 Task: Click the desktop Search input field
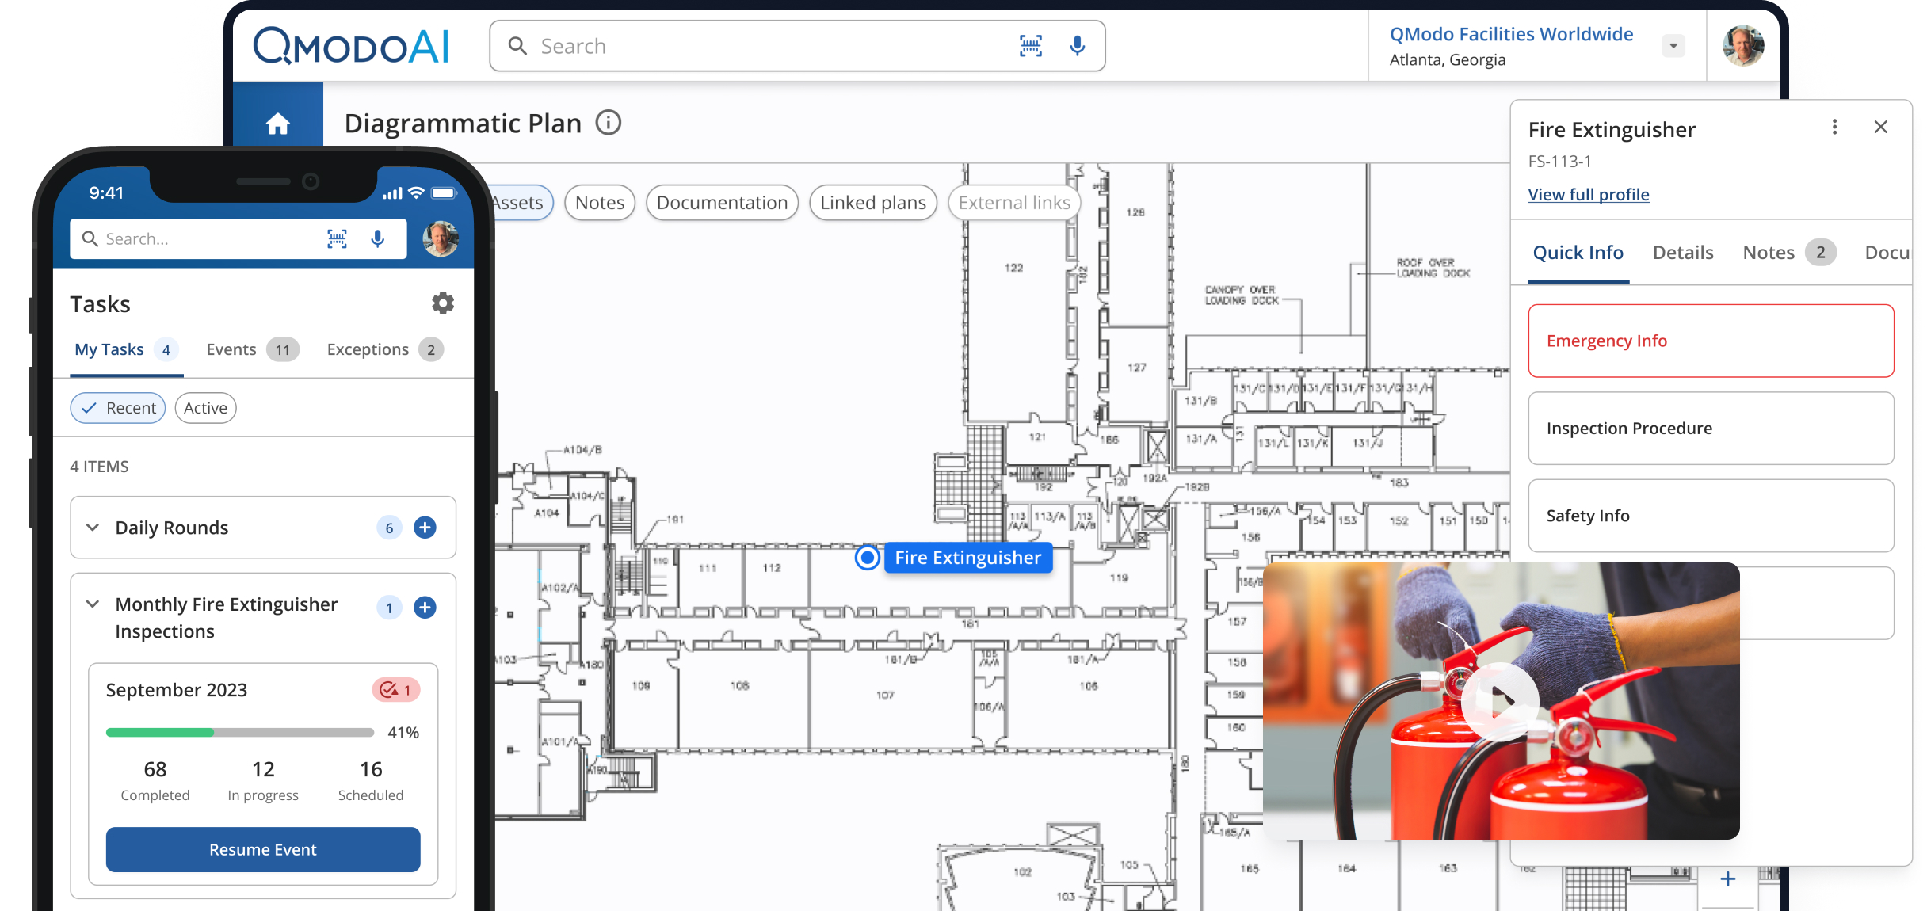tap(797, 46)
